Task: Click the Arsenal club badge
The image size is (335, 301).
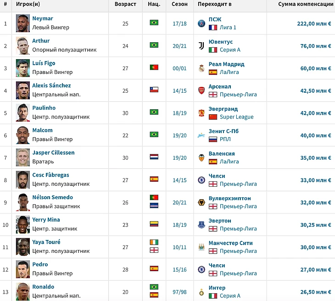Action: [x=201, y=90]
